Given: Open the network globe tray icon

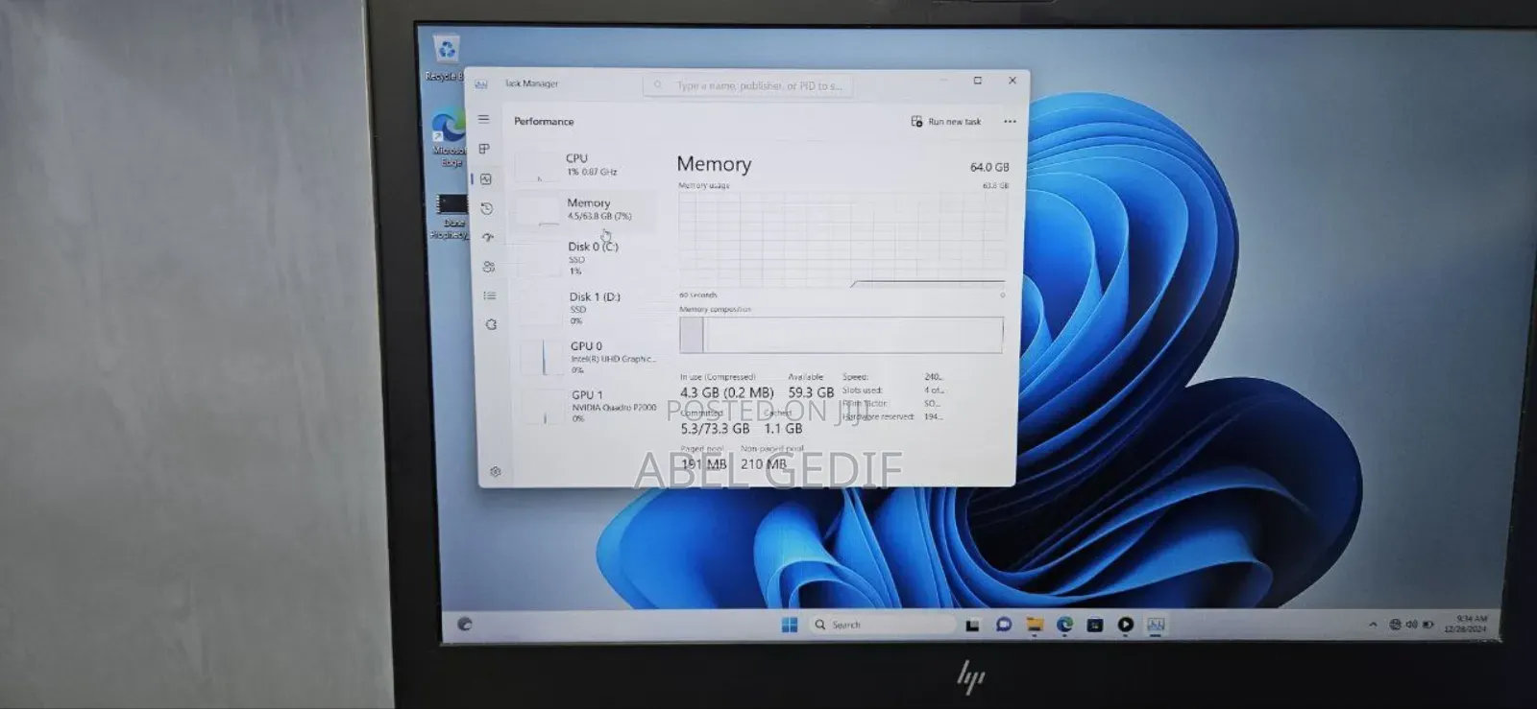Looking at the screenshot, I should (x=1396, y=625).
